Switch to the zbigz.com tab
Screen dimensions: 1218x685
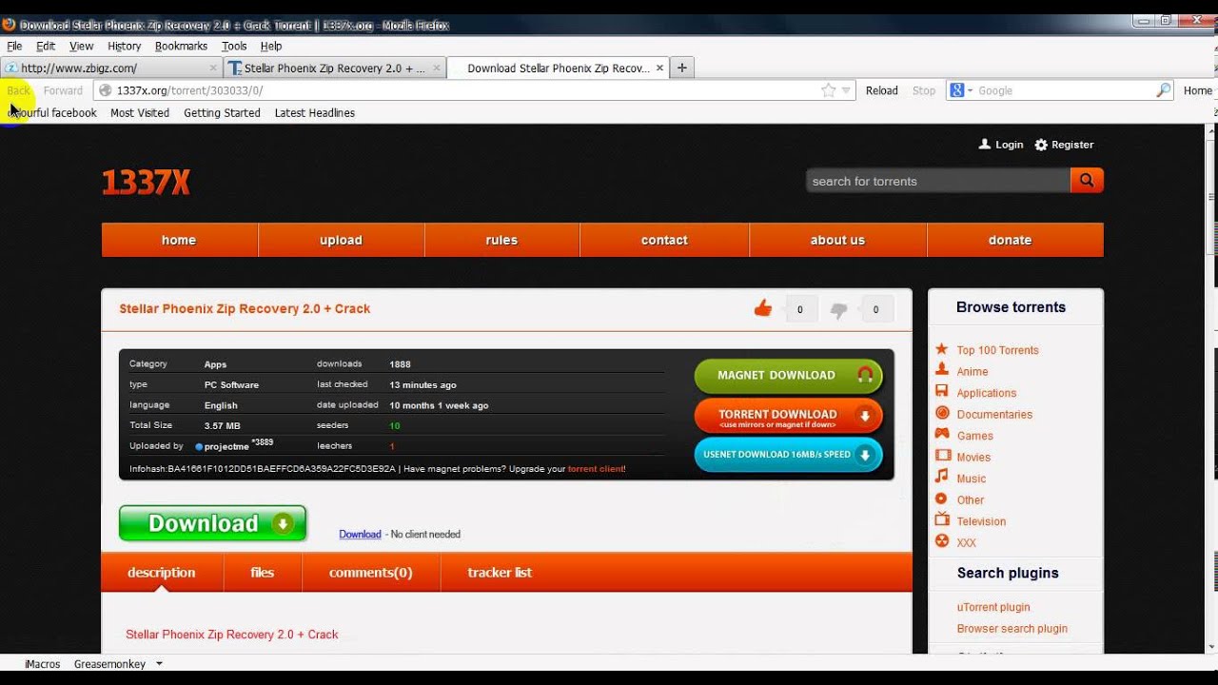coord(111,68)
